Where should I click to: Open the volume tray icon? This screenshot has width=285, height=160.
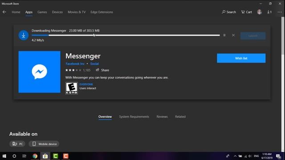coord(250,156)
